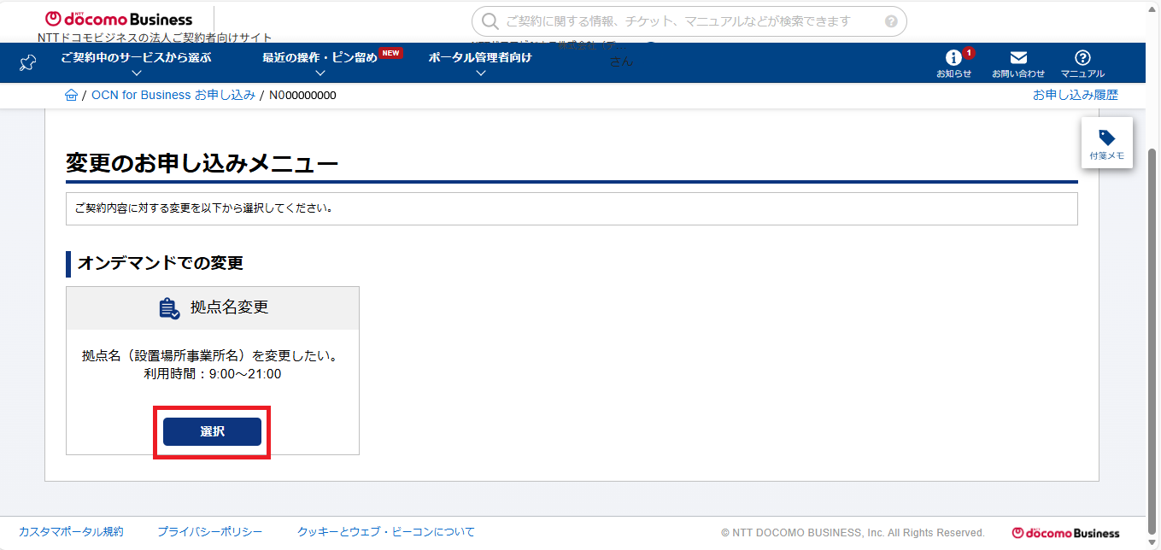This screenshot has width=1161, height=550.
Task: Click the search help question mark icon
Action: (891, 21)
